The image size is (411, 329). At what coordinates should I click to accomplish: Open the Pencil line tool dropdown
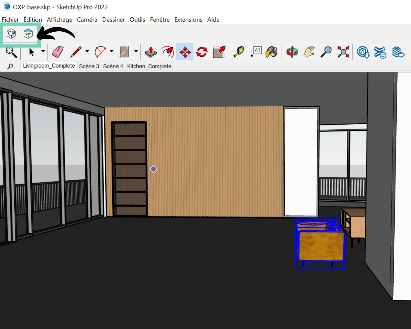[87, 51]
